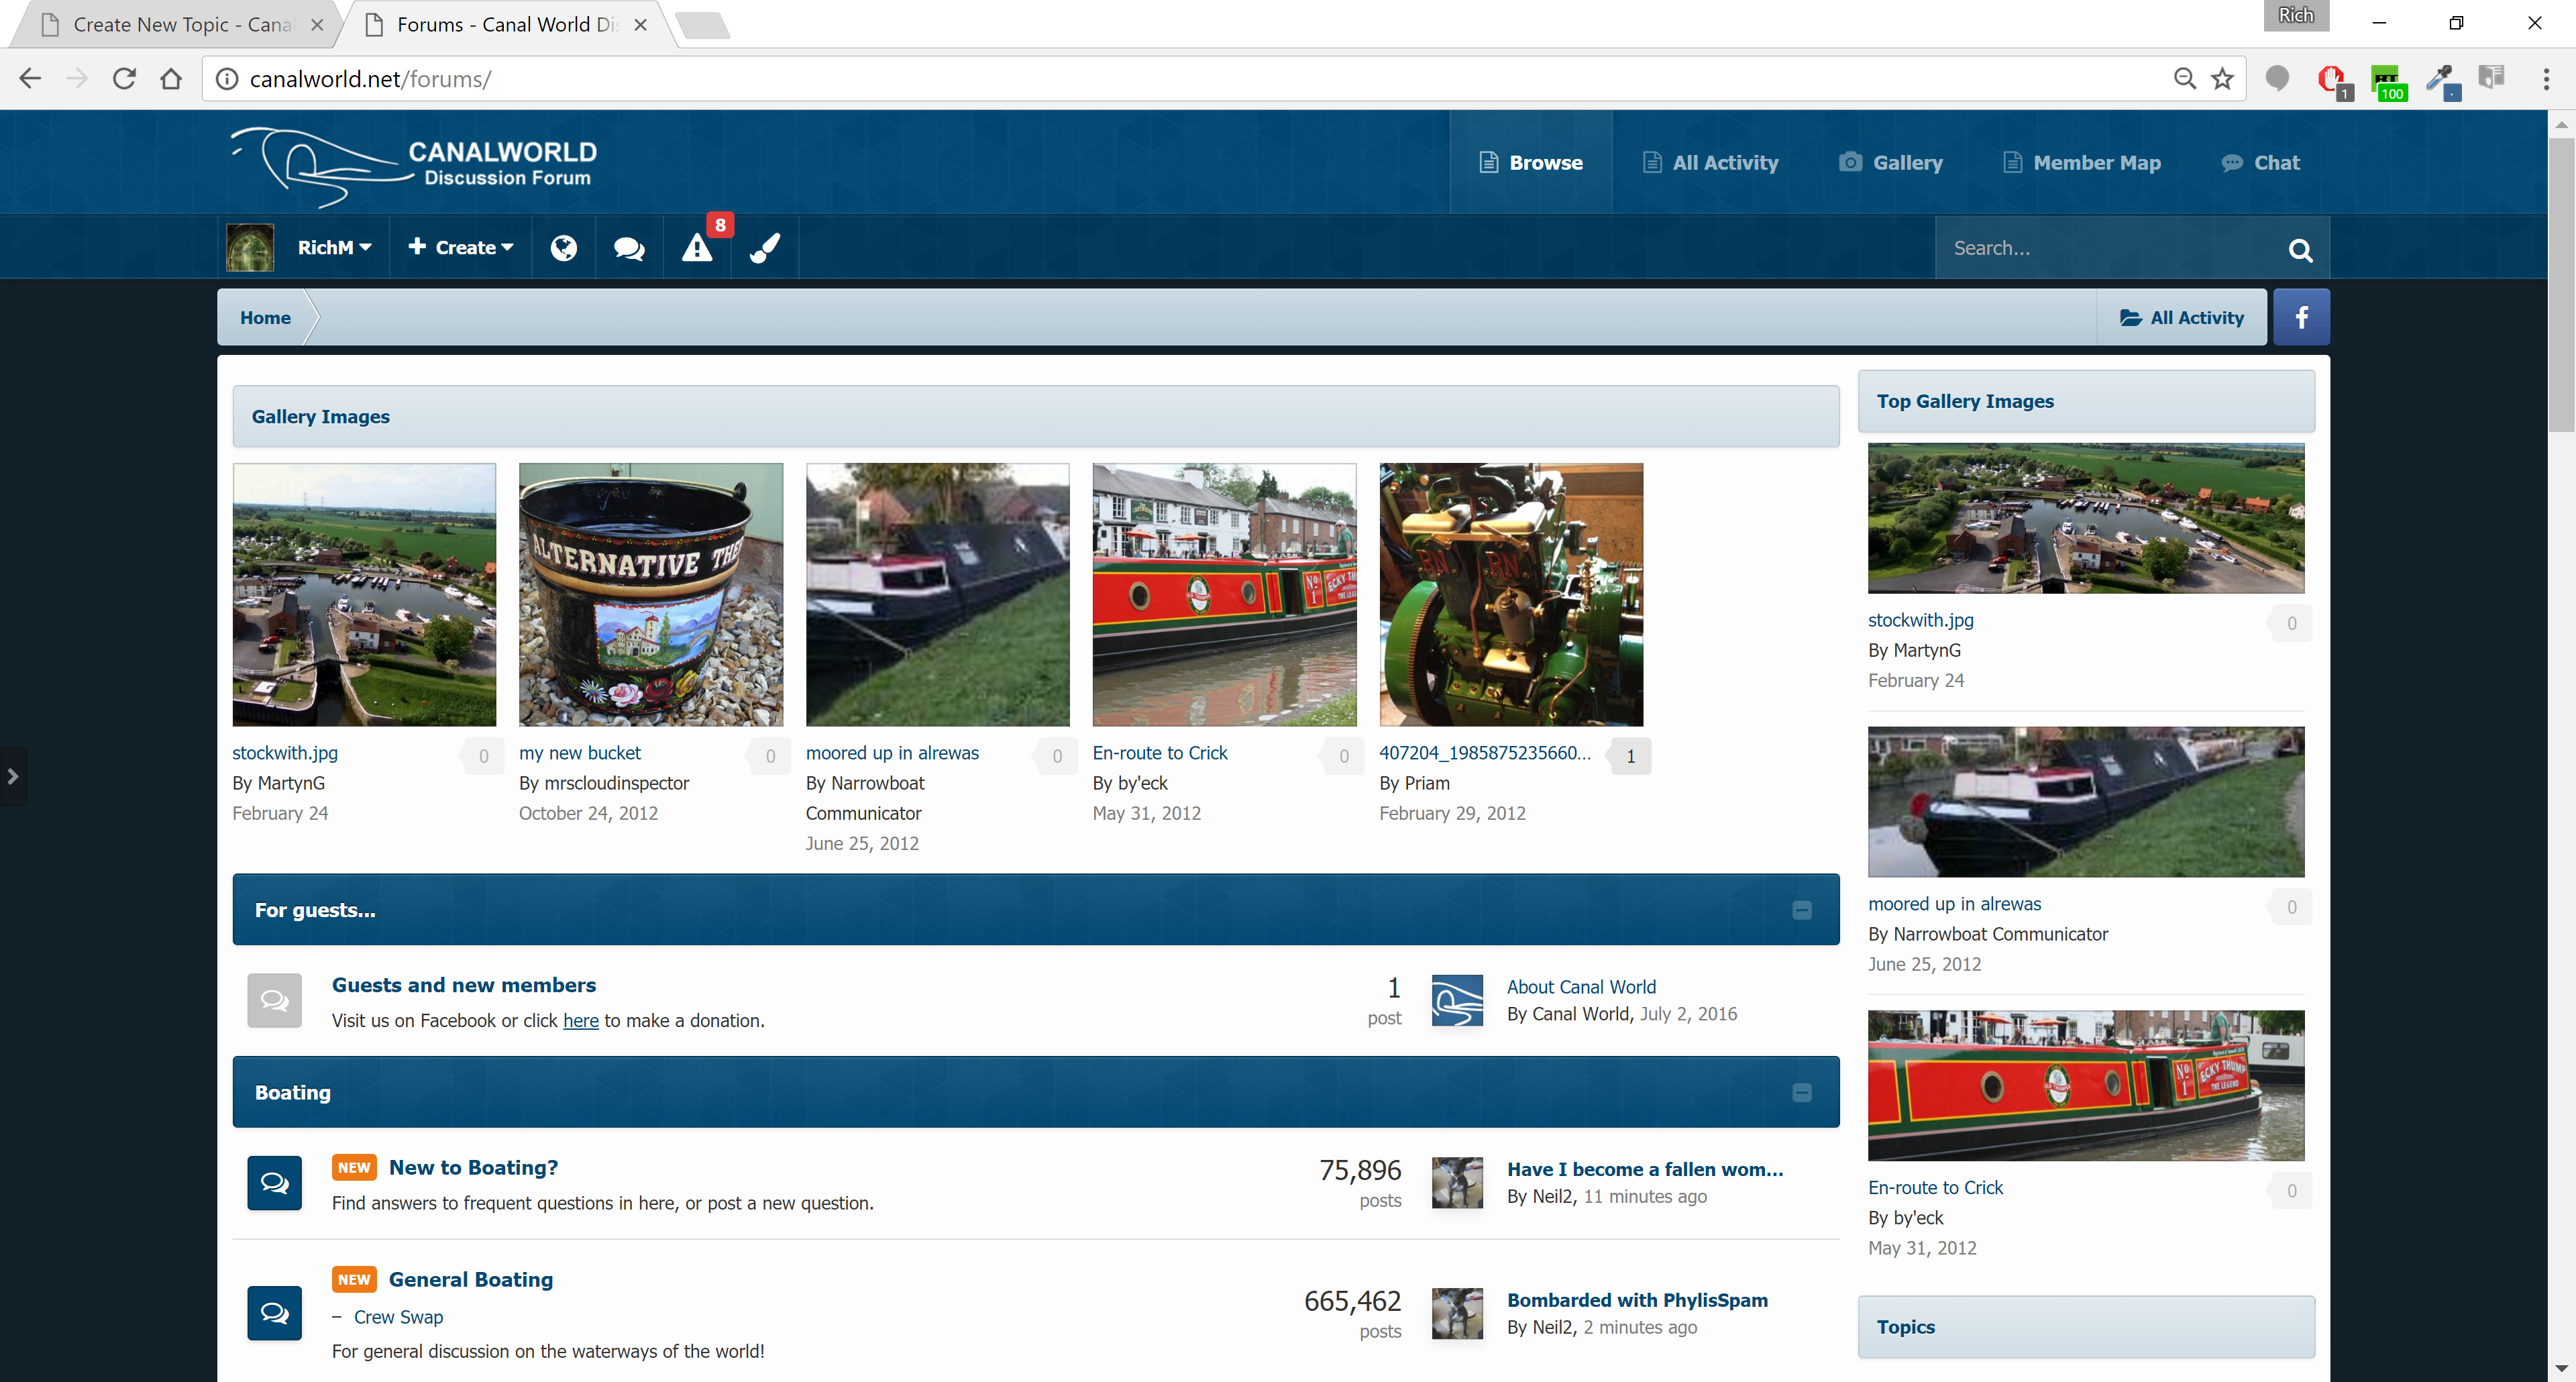The image size is (2576, 1382).
Task: Open the About Canal World topic
Action: [1581, 987]
